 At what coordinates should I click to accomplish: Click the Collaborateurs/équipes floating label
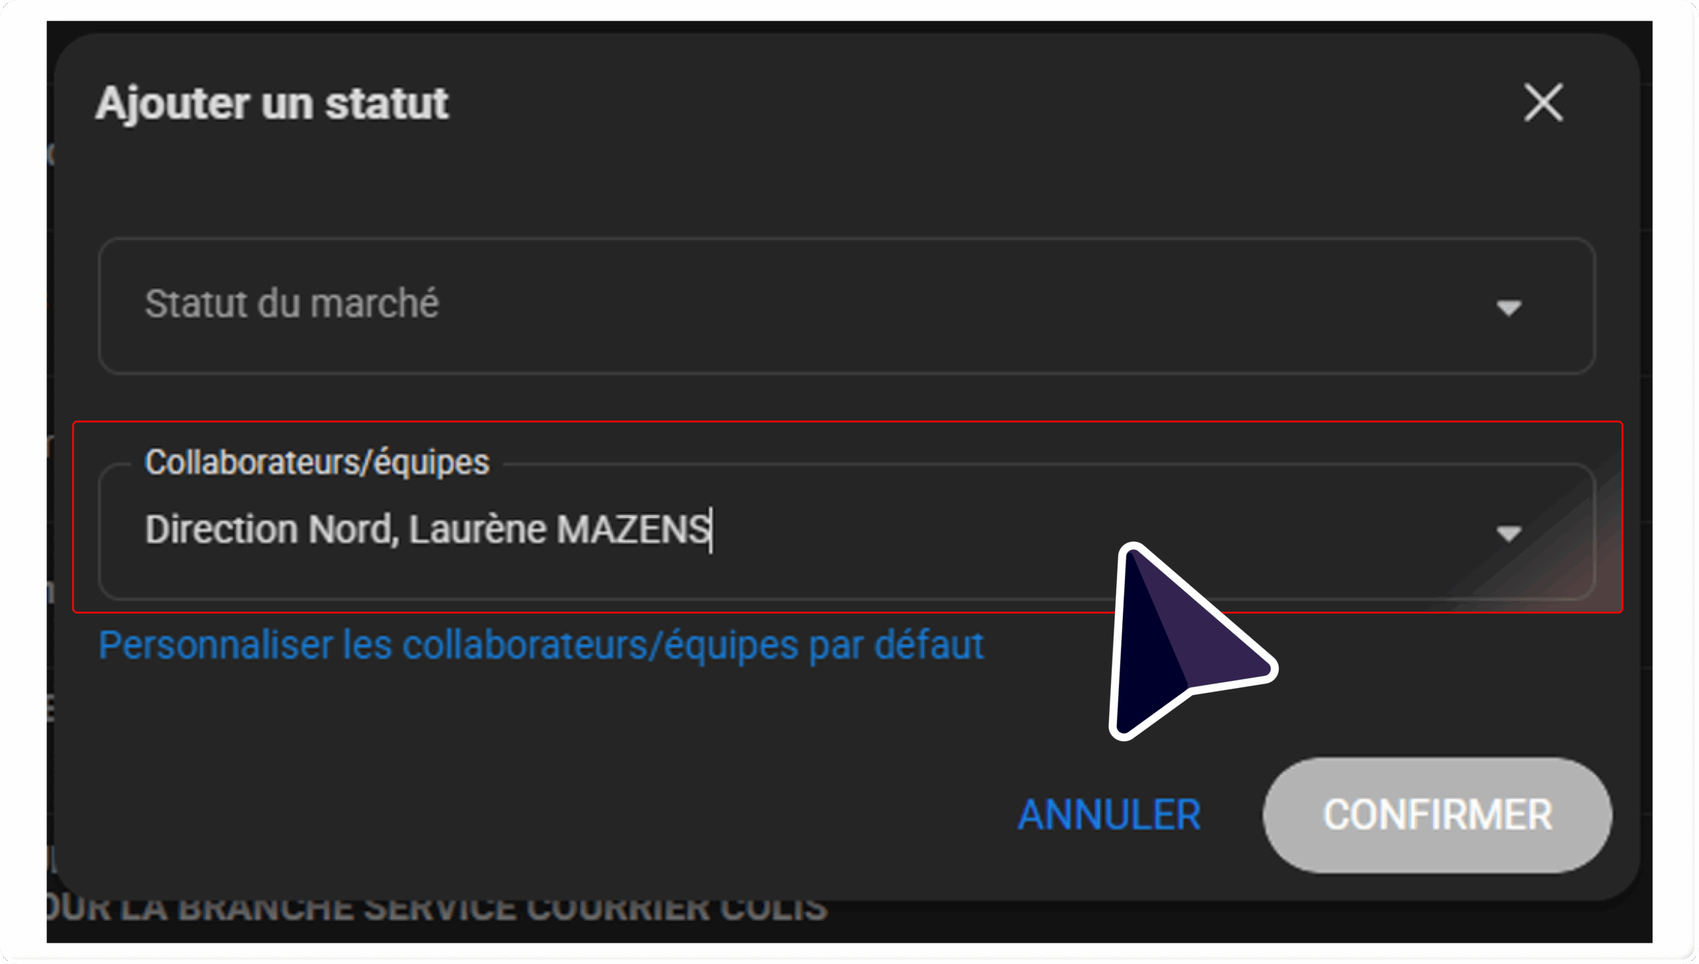point(317,462)
